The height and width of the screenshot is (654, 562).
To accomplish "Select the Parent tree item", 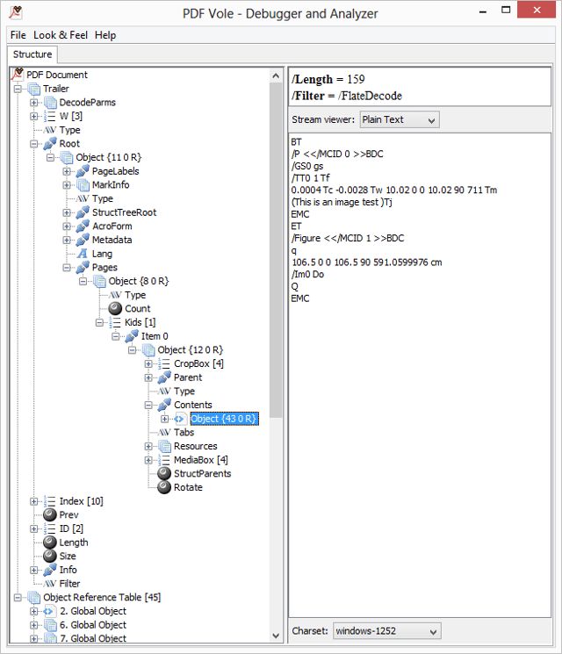I will pos(188,377).
